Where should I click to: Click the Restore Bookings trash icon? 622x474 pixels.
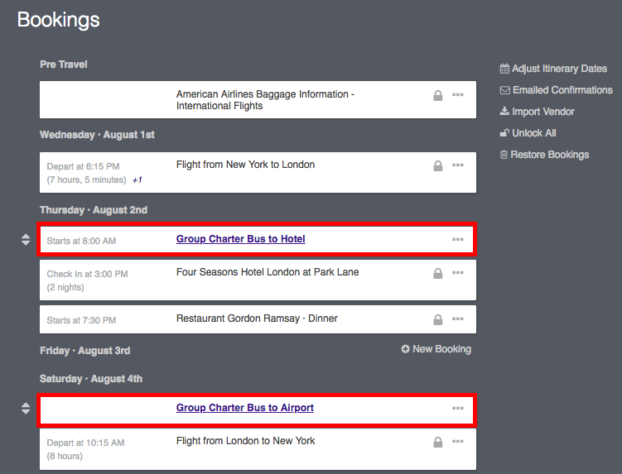504,155
